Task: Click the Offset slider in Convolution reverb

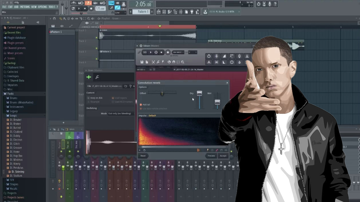Action: (162, 93)
